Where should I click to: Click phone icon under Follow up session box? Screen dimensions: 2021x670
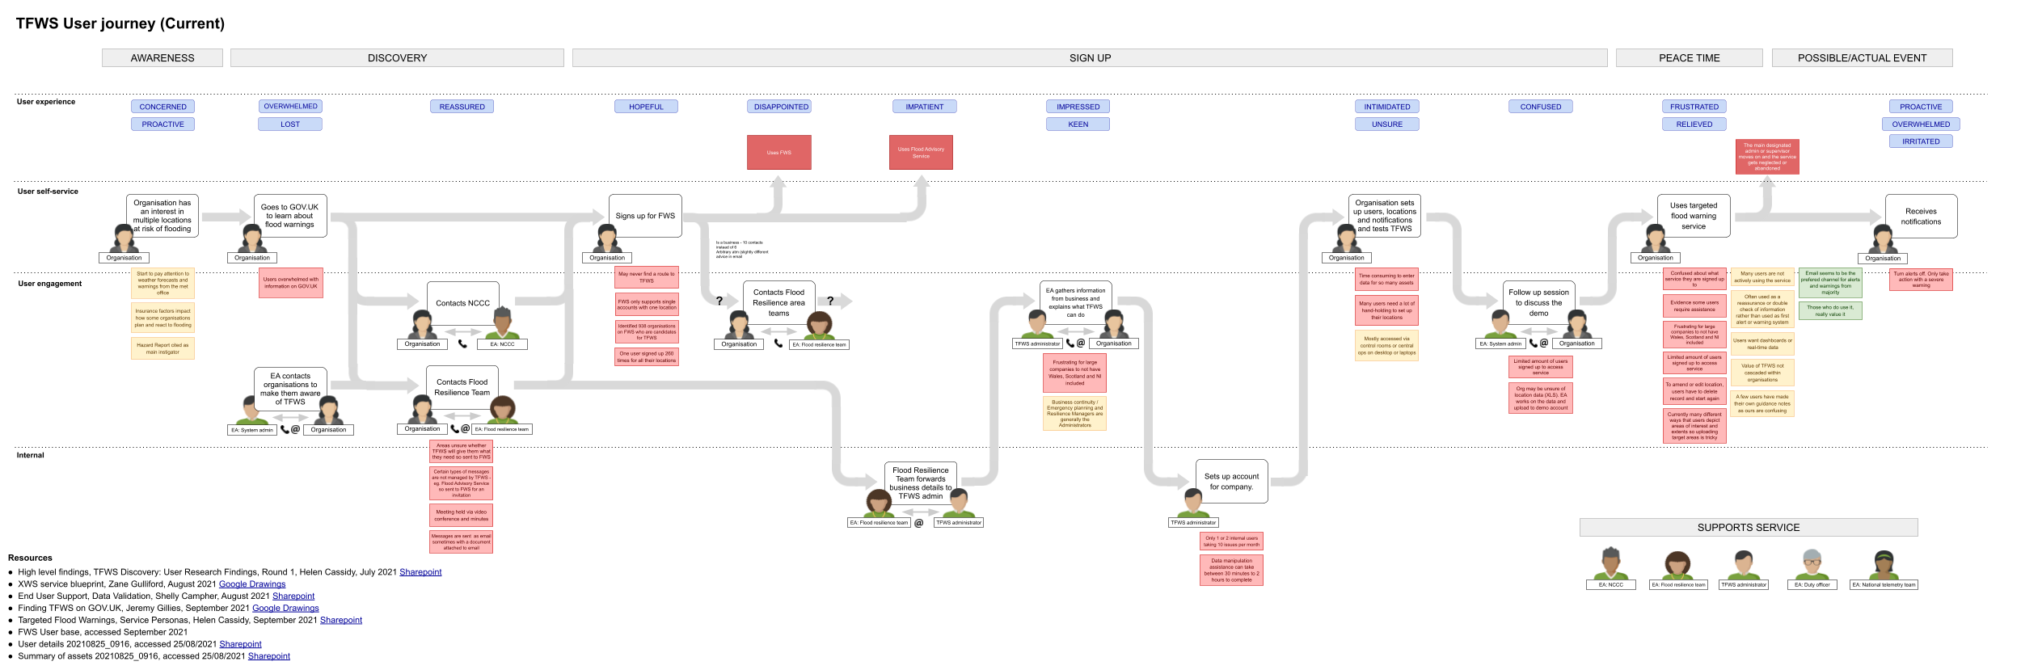pyautogui.click(x=1533, y=343)
